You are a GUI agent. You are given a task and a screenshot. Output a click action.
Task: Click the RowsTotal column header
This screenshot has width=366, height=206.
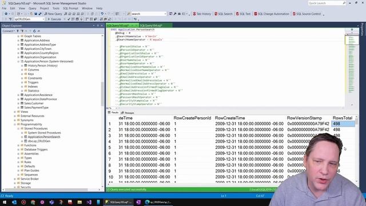tap(343, 118)
